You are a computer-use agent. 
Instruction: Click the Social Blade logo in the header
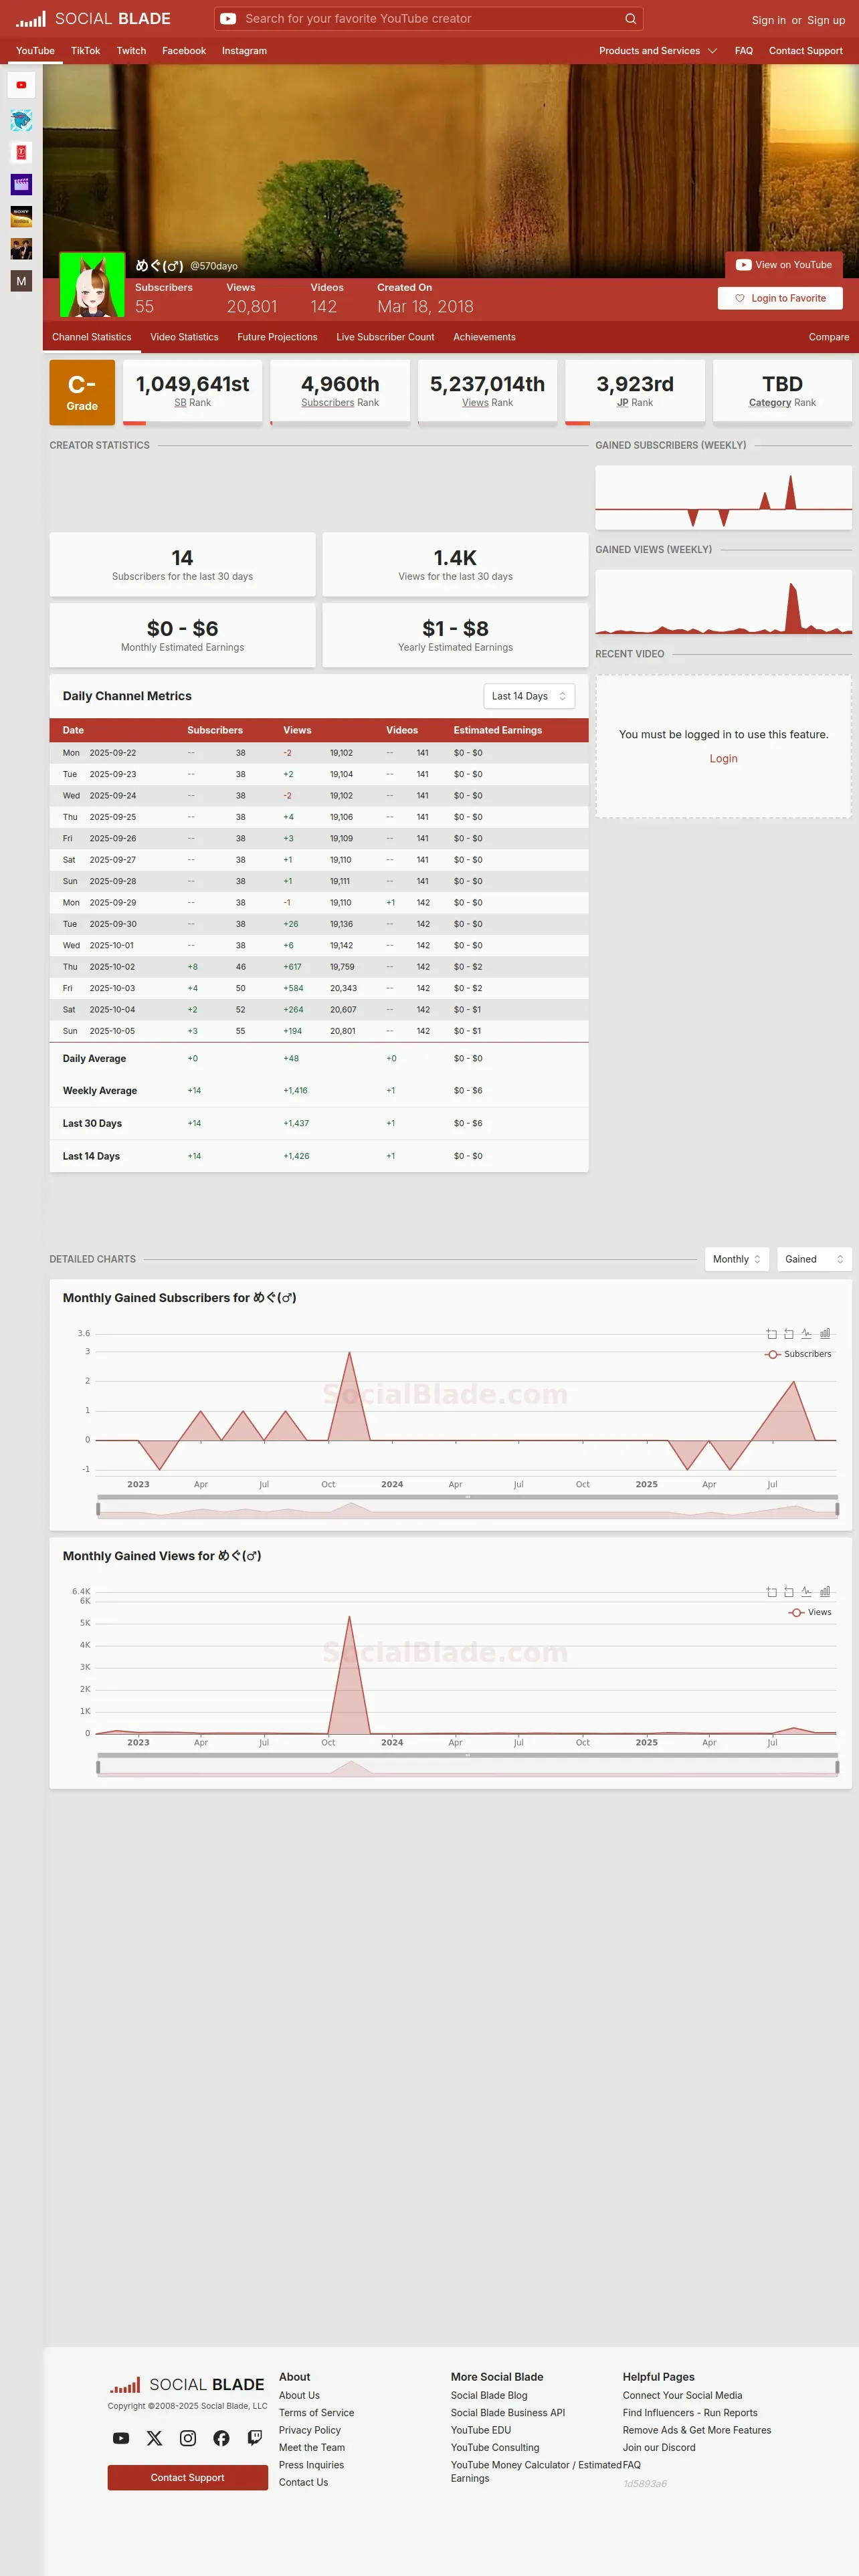(x=93, y=19)
